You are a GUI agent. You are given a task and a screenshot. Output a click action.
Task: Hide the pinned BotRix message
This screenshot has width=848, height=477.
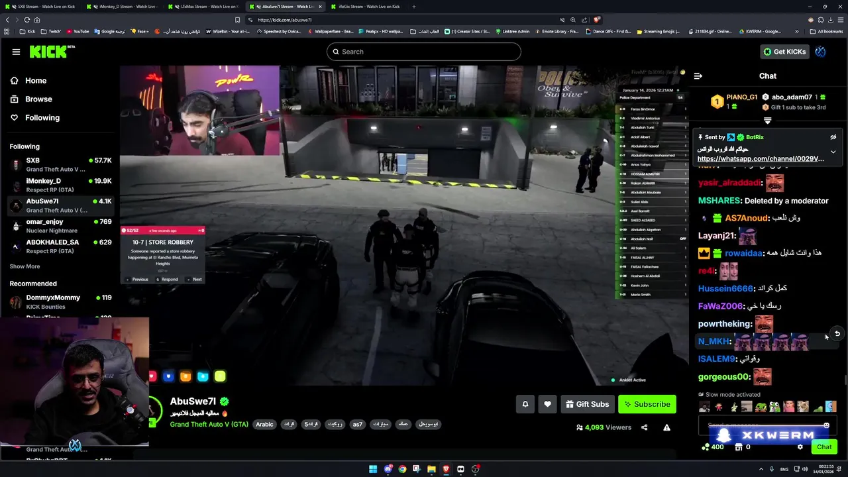pos(833,137)
